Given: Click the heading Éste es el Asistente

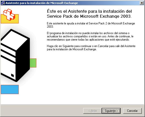Looking at the screenshot, I should (89, 11).
